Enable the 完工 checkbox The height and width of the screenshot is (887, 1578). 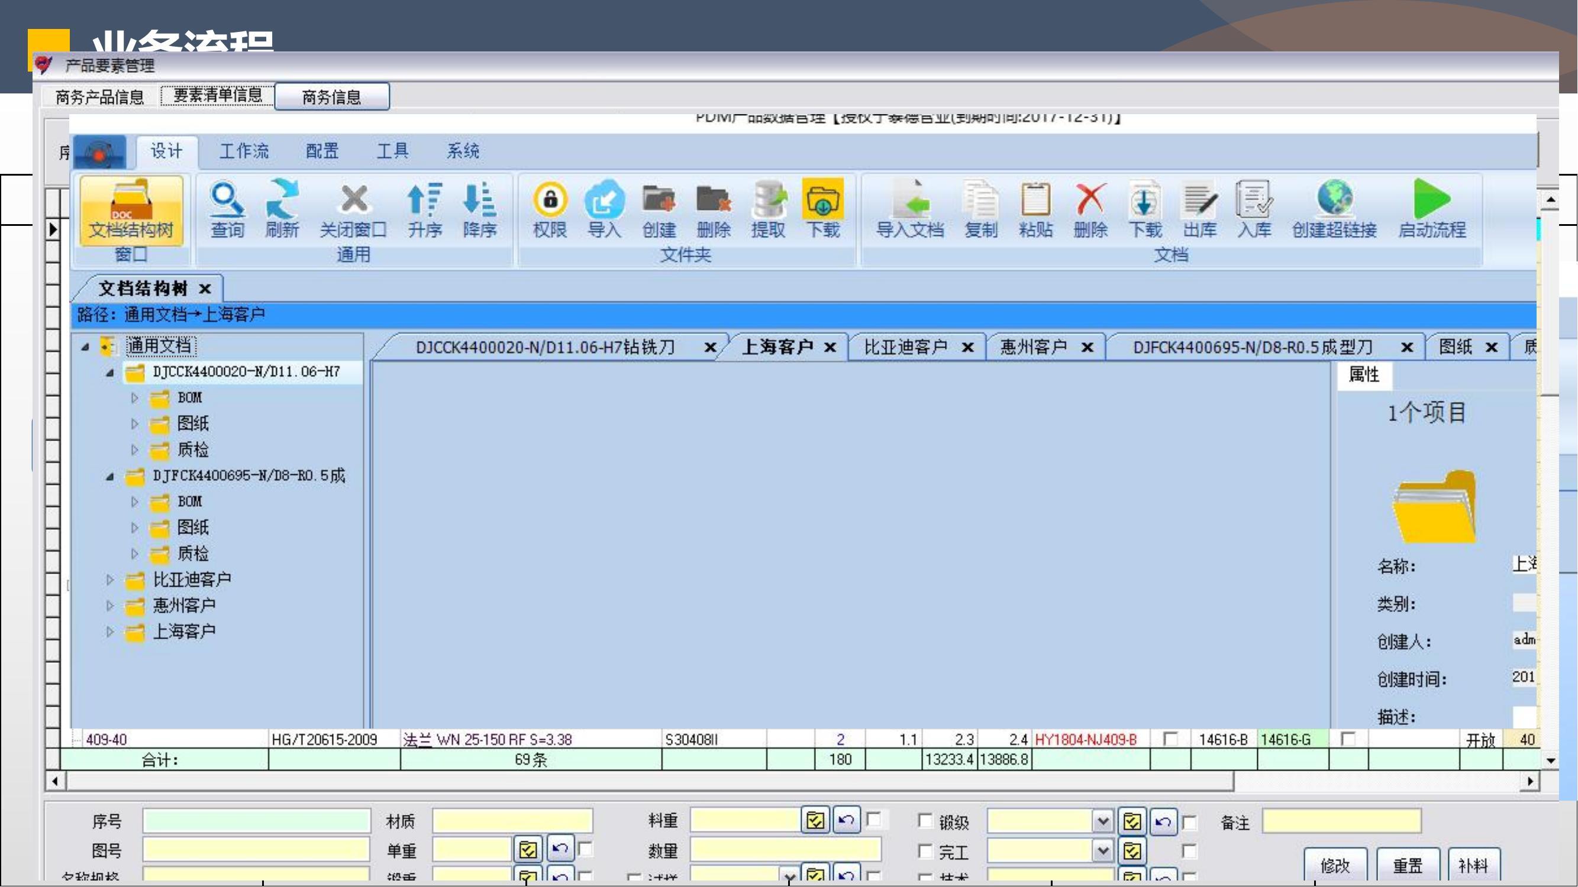[x=925, y=851]
